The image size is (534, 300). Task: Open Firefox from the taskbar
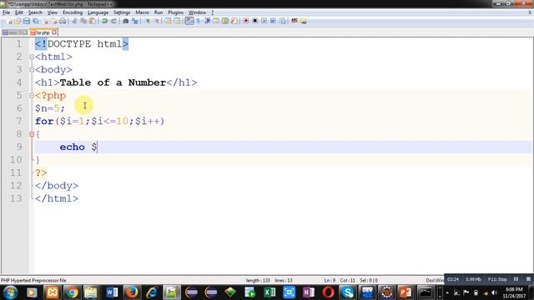click(x=132, y=292)
